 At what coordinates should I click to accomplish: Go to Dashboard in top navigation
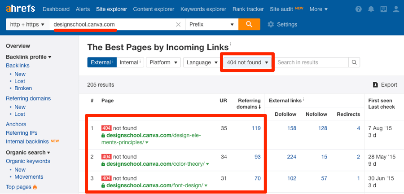tap(56, 9)
